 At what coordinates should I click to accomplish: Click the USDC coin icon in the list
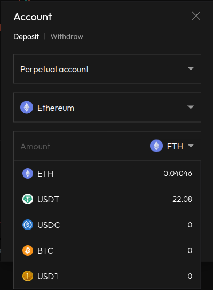coord(28,225)
